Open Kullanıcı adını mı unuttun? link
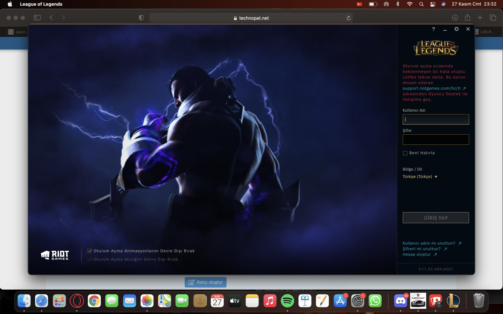Viewport: 503px width, 314px height. [x=432, y=243]
